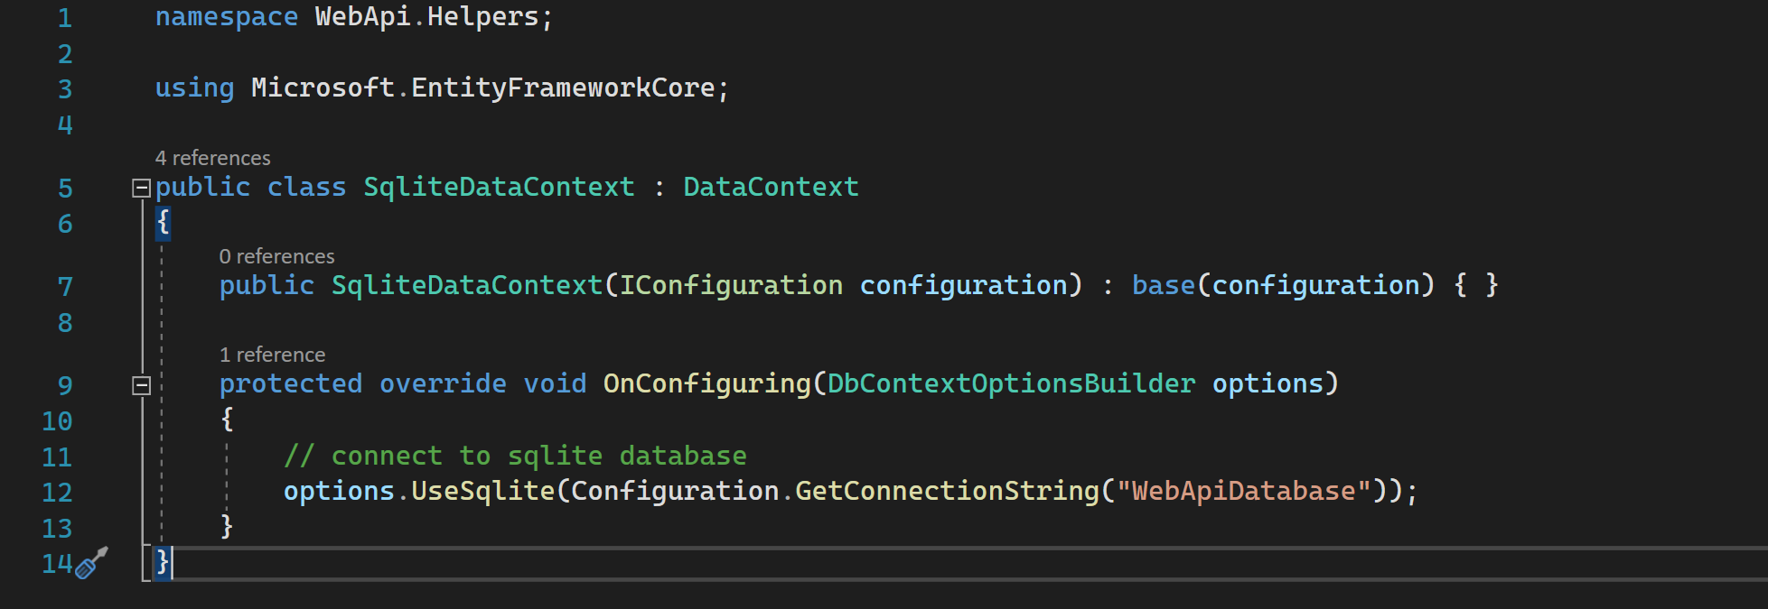Screen dimensions: 1768x609
Task: Click the highlighted opening brace on line 6
Action: 163,222
